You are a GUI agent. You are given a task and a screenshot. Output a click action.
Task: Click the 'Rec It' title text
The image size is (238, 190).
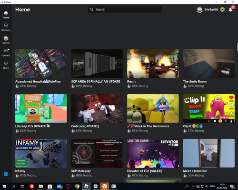tap(131, 82)
